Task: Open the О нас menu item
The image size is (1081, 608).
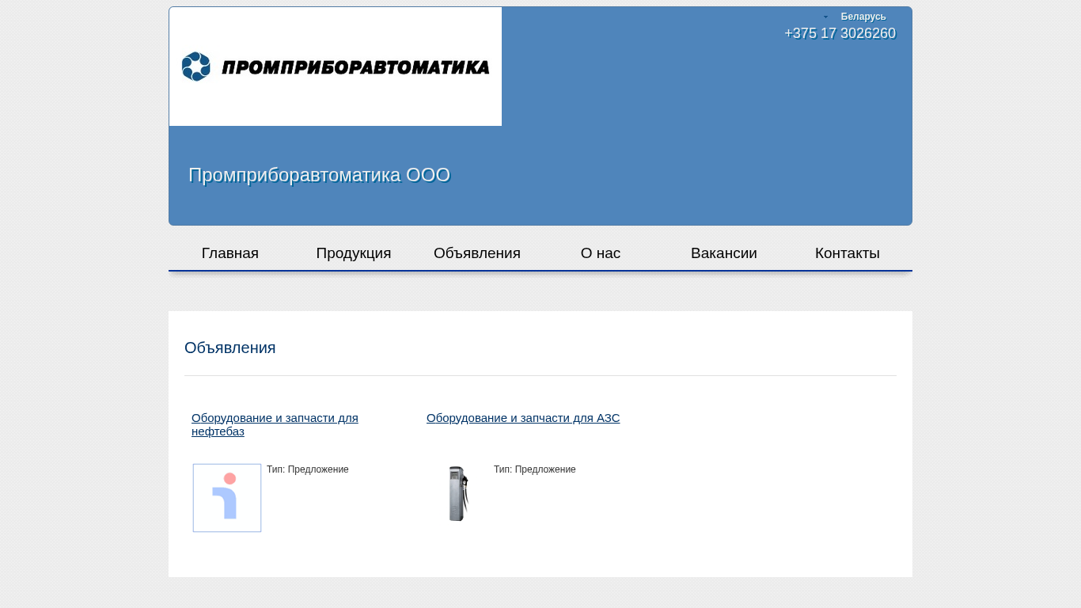Action: click(601, 253)
